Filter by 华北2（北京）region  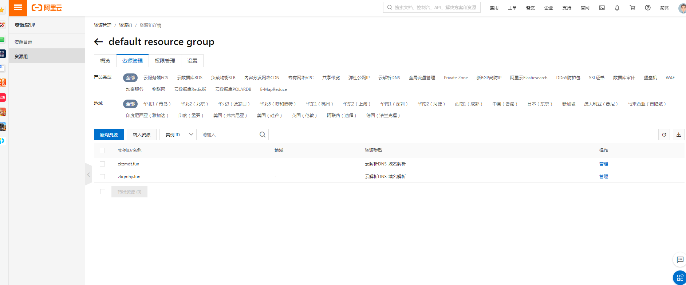(x=194, y=104)
